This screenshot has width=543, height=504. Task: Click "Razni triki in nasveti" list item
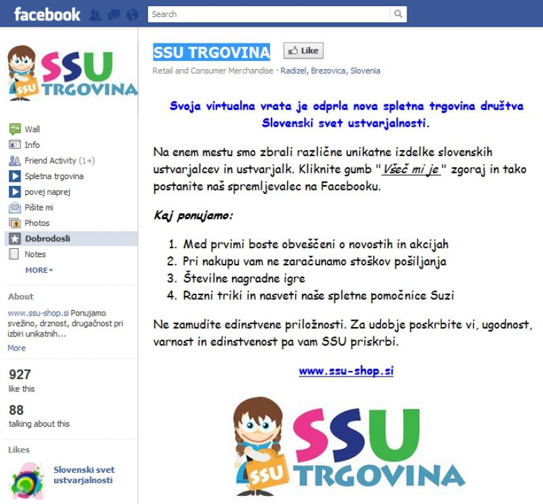pyautogui.click(x=318, y=296)
